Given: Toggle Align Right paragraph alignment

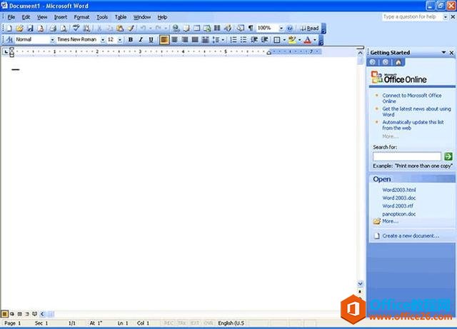Looking at the screenshot, I should [x=185, y=40].
